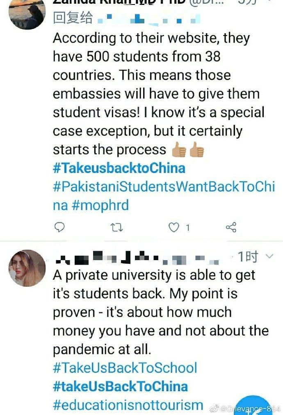This screenshot has width=283, height=415.
Task: Open the #TakeusbacktoChina hashtag
Action: (x=119, y=168)
